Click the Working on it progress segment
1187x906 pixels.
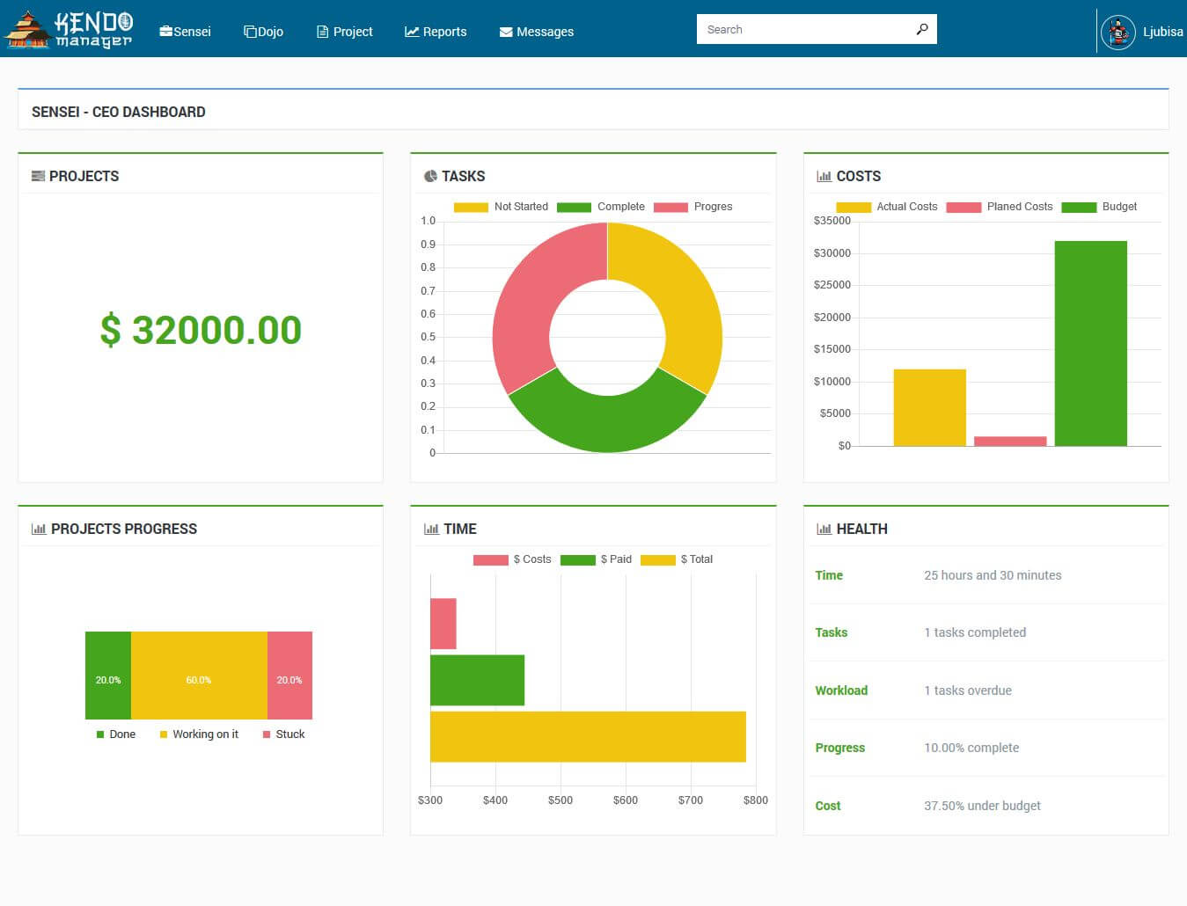click(199, 676)
